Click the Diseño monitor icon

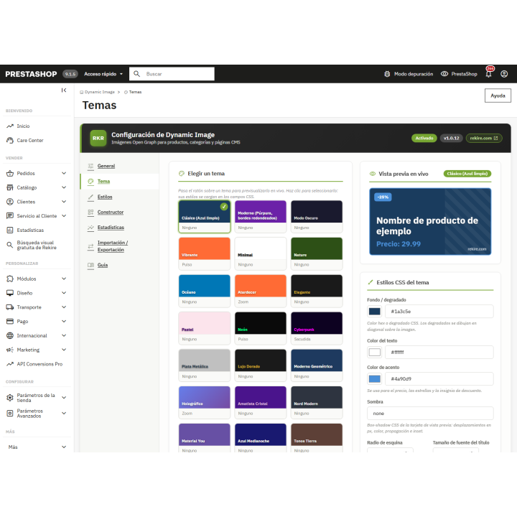(10, 293)
